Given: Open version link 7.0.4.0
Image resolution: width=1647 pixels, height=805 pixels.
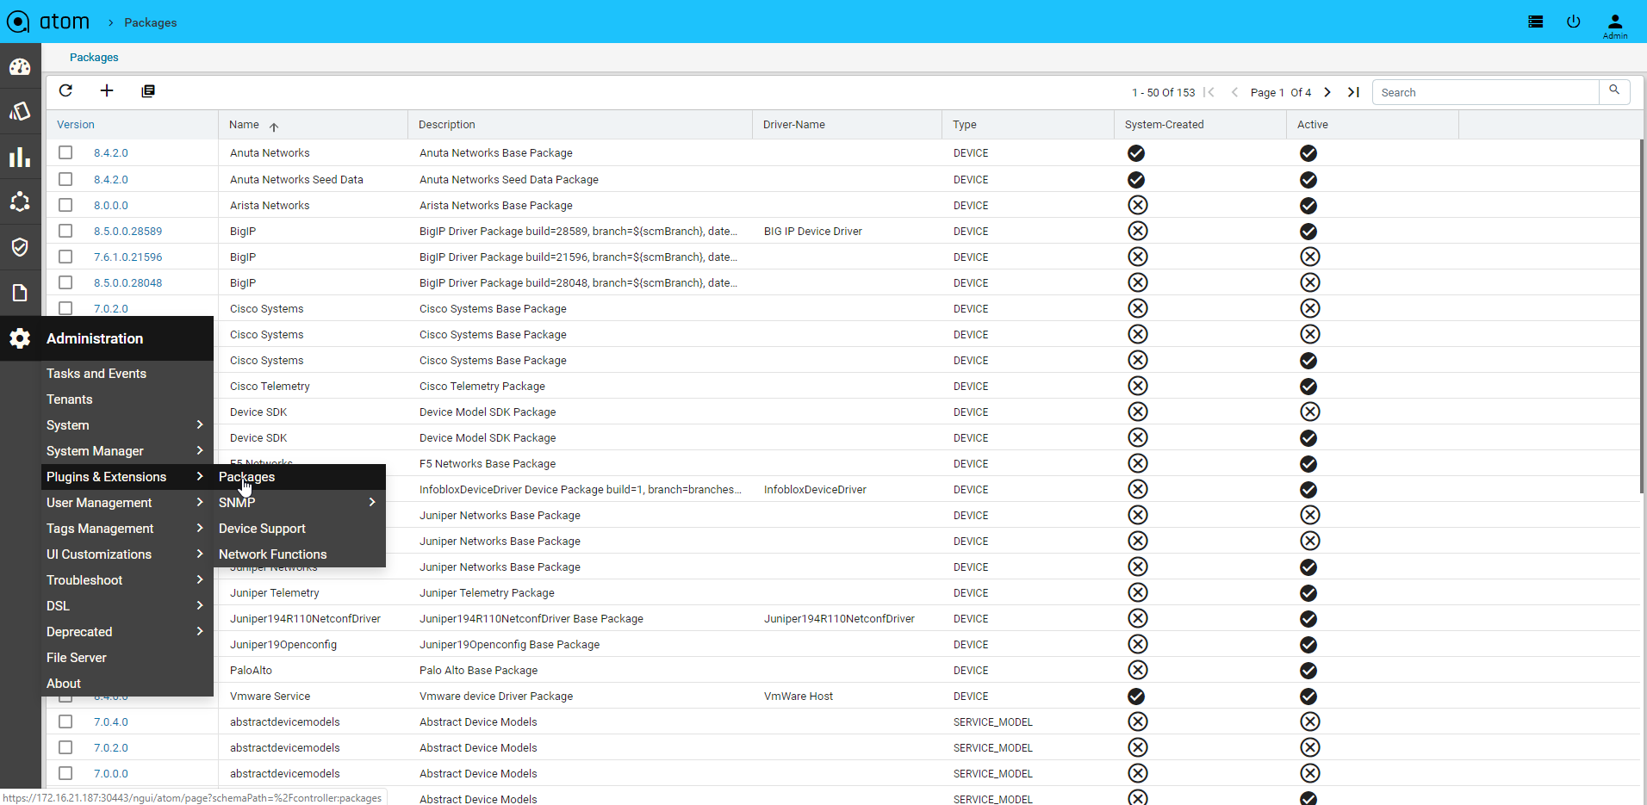Looking at the screenshot, I should tap(111, 722).
